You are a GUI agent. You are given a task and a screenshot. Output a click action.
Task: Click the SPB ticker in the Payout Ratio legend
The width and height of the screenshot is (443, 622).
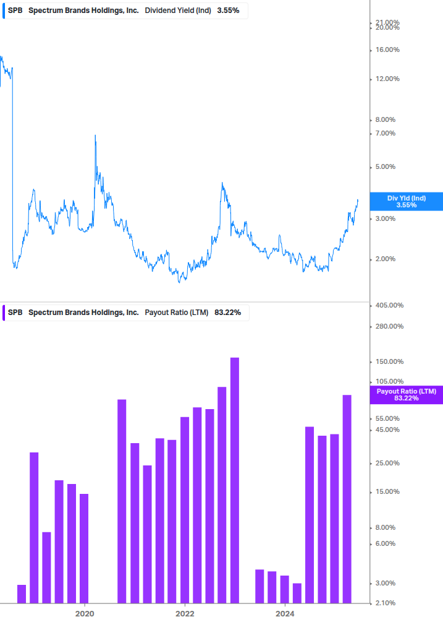15,313
